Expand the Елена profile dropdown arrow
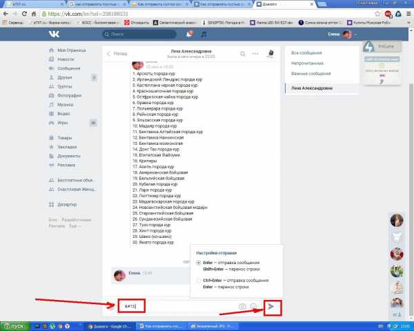The width and height of the screenshot is (414, 331). [355, 34]
